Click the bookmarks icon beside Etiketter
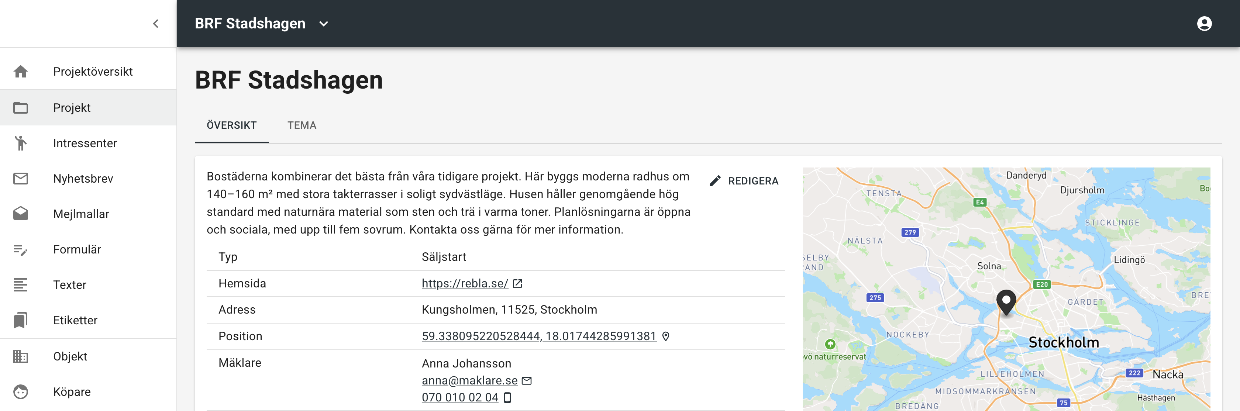The height and width of the screenshot is (411, 1240). coord(21,321)
